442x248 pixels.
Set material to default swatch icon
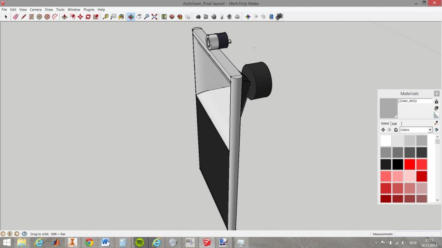click(x=436, y=115)
